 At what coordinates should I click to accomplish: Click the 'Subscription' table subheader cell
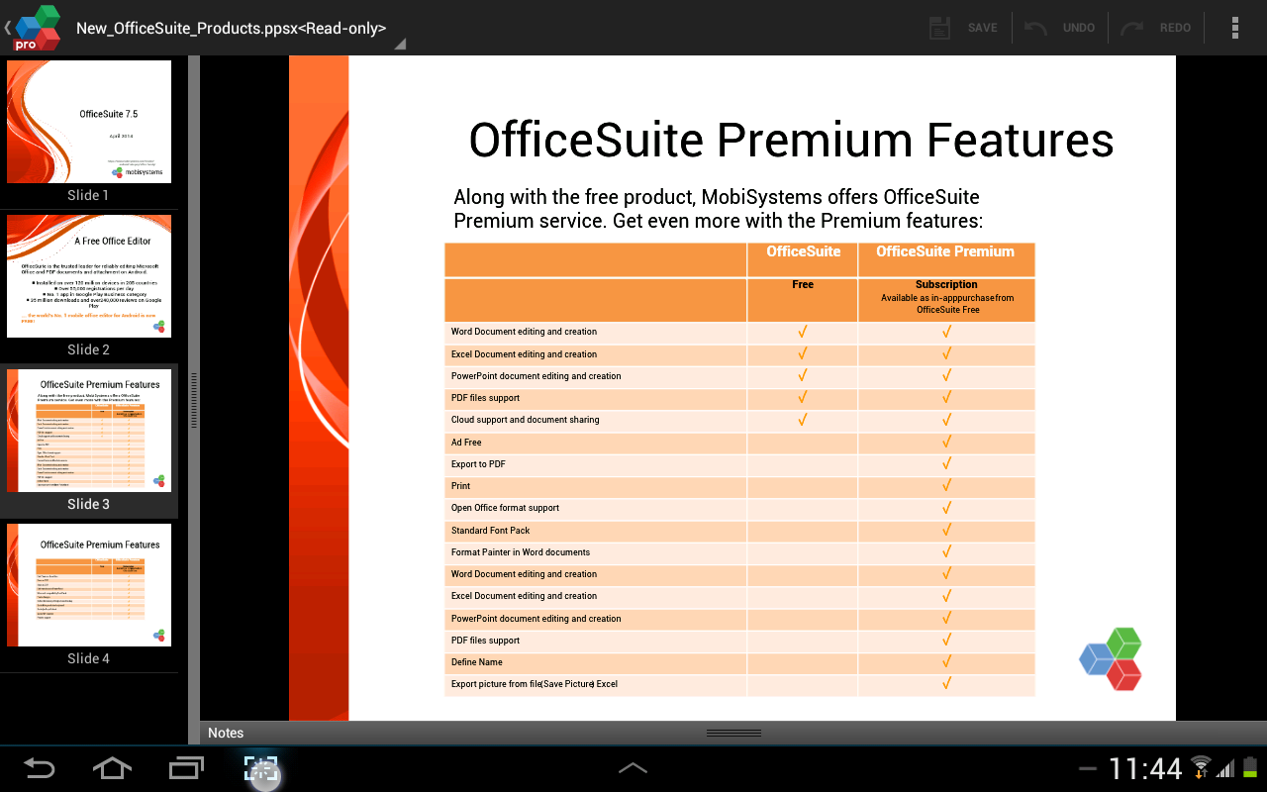[x=946, y=299]
